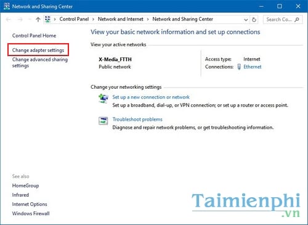Image resolution: width=308 pixels, height=225 pixels.
Task: Click the Ethernet connection plug icon
Action: point(239,67)
